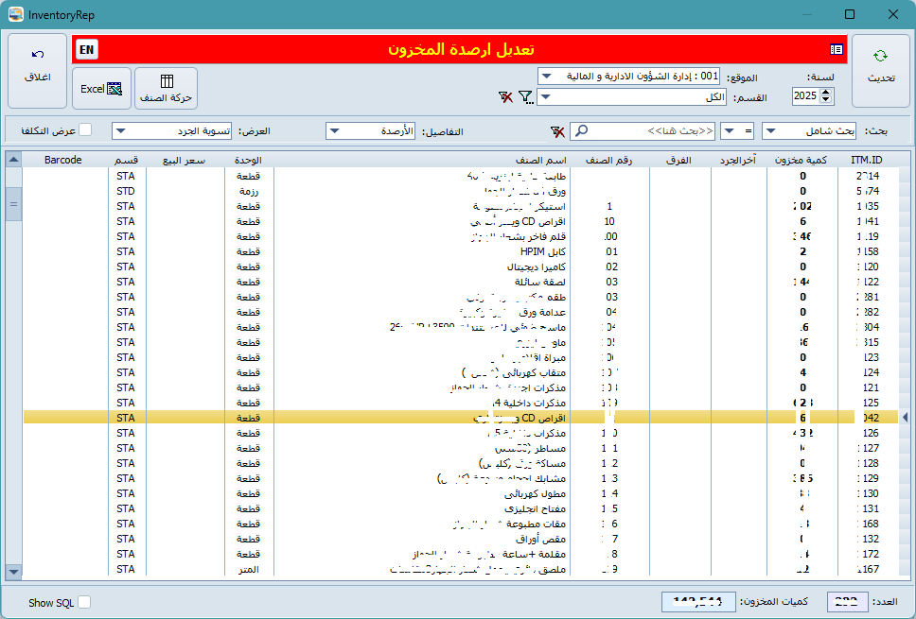Click the list icon in the red header

[x=837, y=49]
